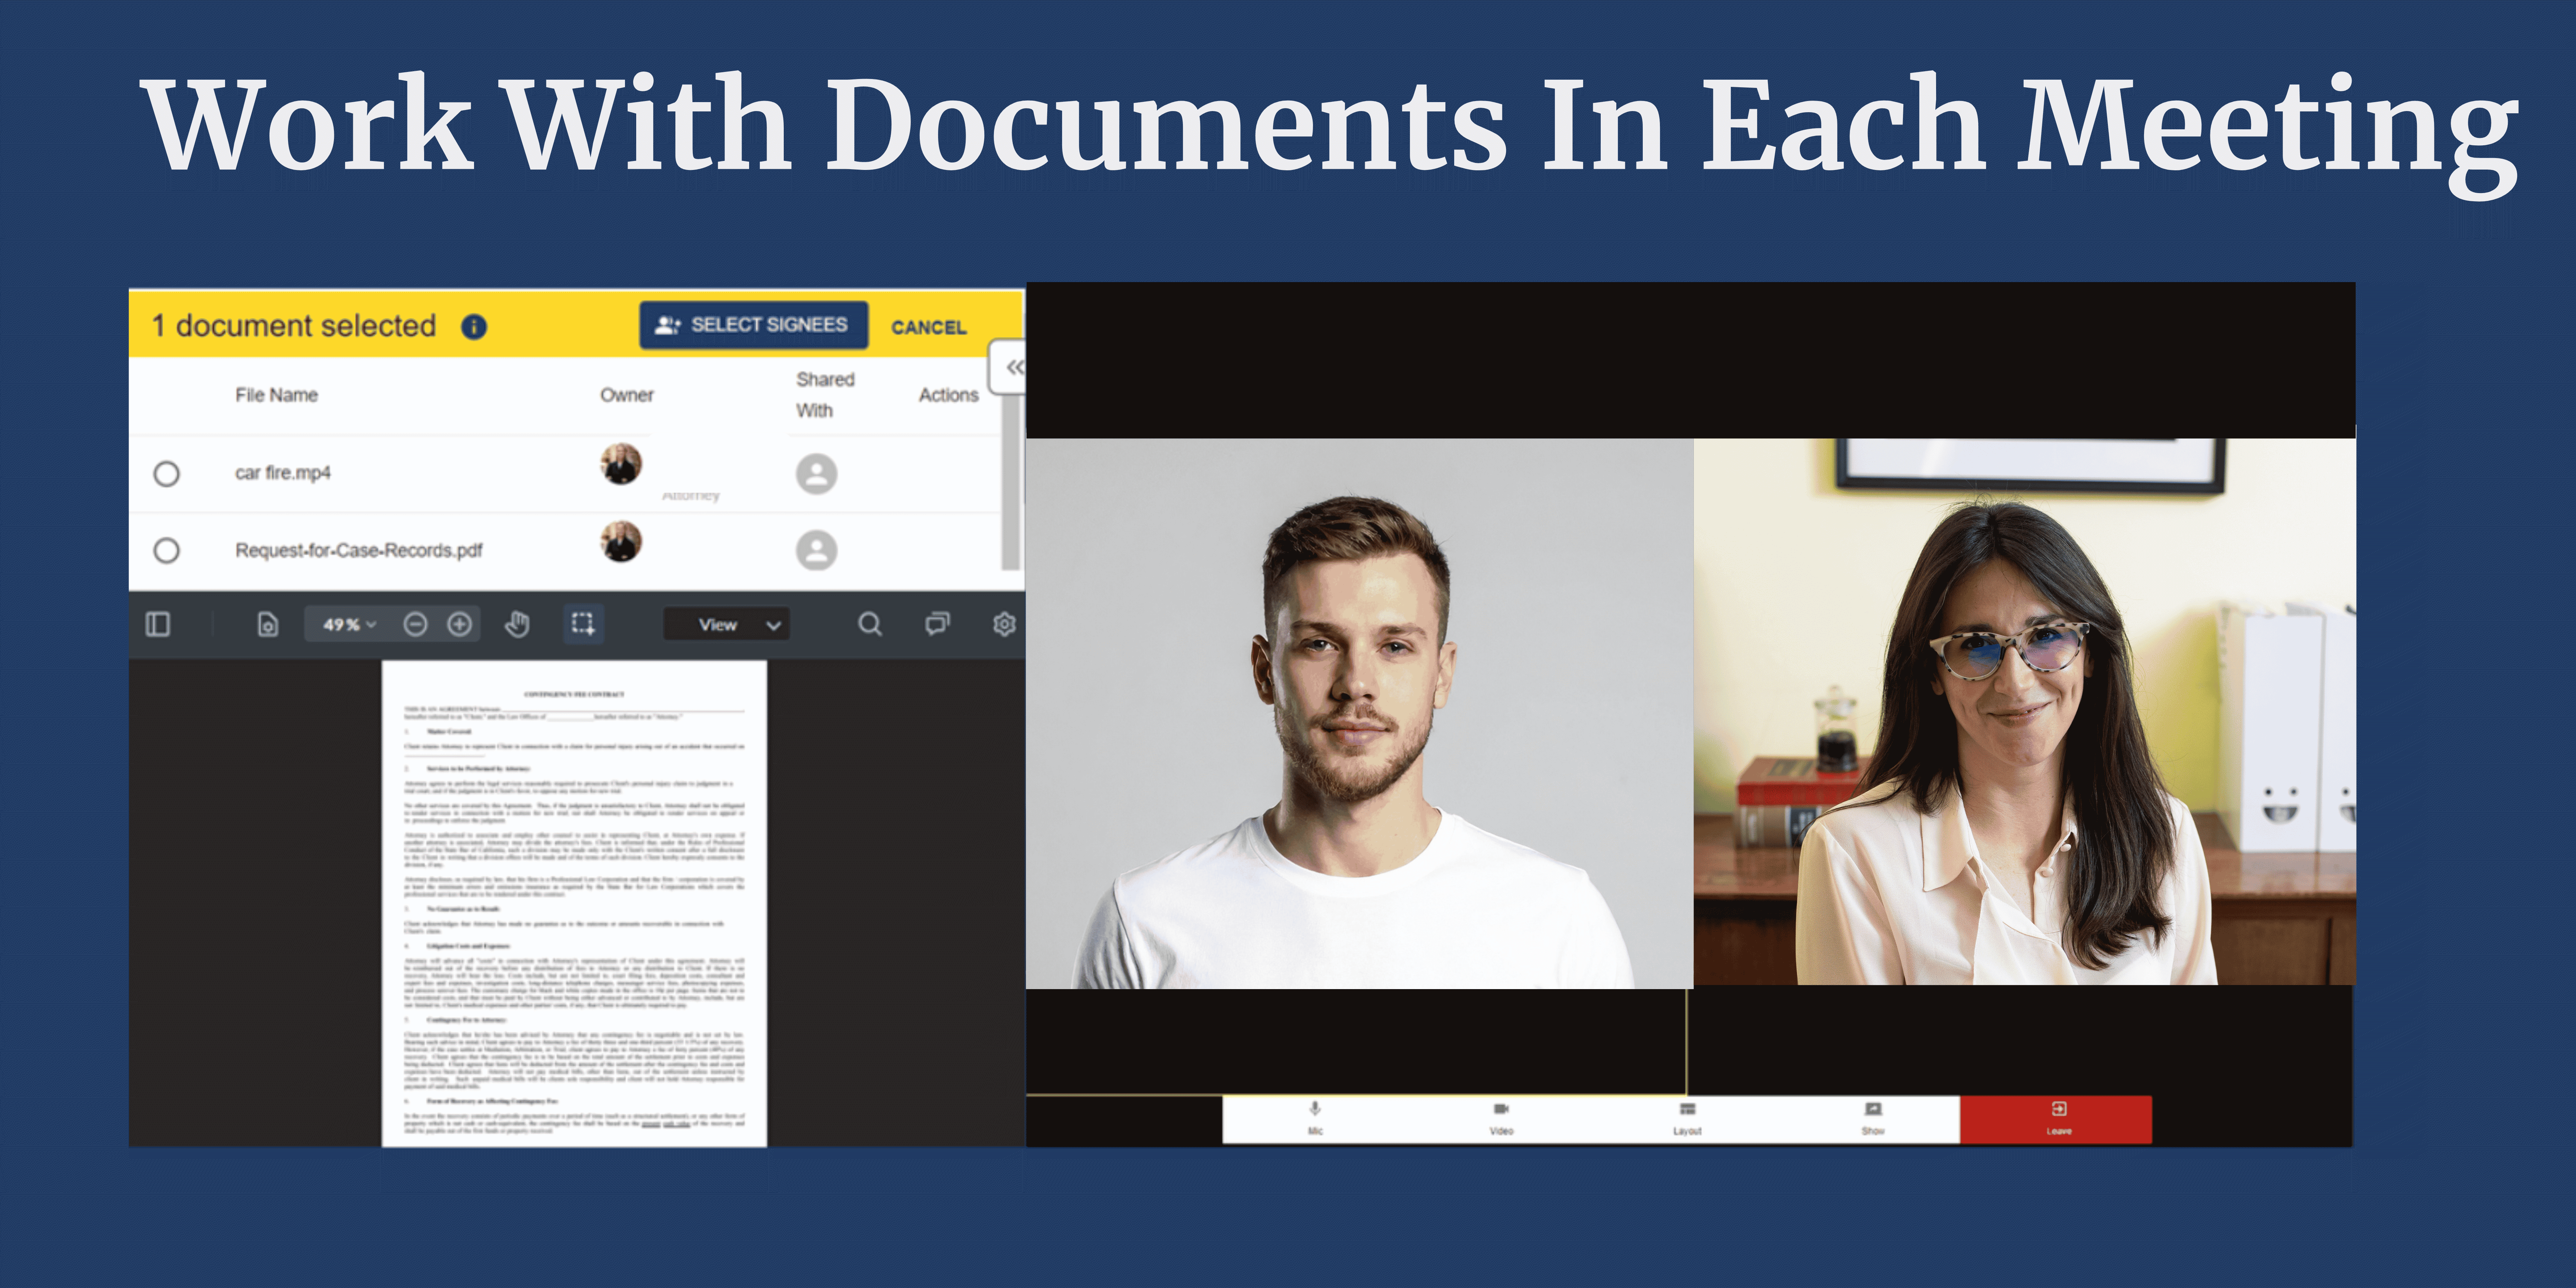Image resolution: width=2576 pixels, height=1288 pixels.
Task: Open the 49% zoom level dropdown
Action: [348, 625]
